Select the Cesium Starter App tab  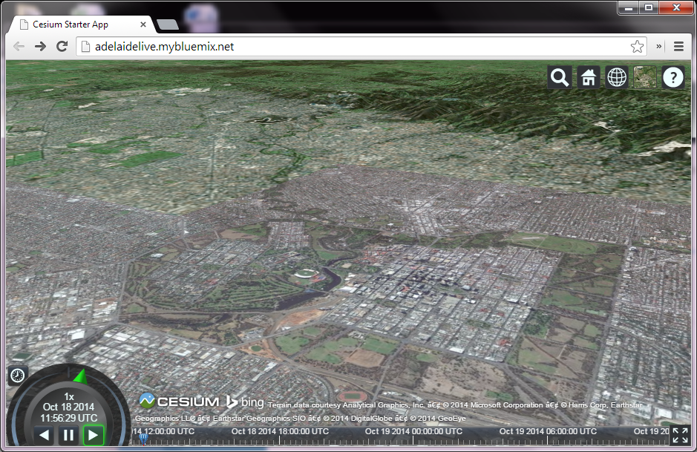(x=81, y=24)
